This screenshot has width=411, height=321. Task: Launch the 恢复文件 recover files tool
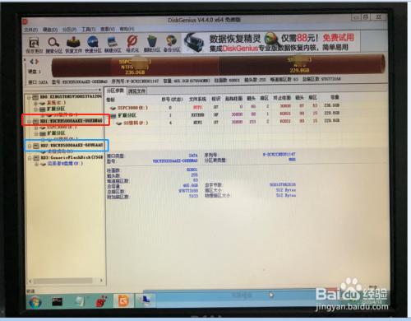[x=73, y=45]
